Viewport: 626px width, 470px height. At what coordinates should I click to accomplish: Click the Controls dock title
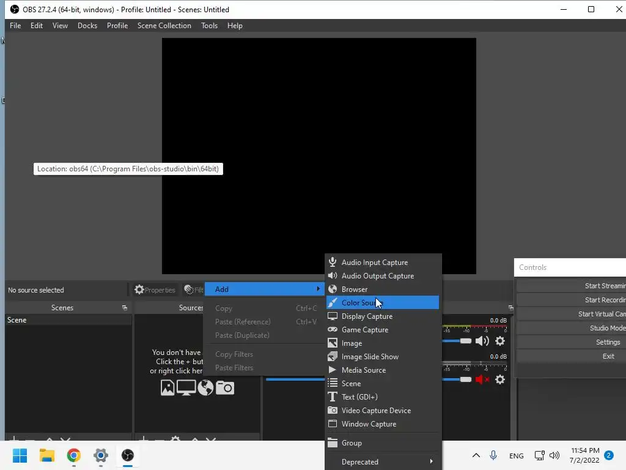(x=532, y=267)
